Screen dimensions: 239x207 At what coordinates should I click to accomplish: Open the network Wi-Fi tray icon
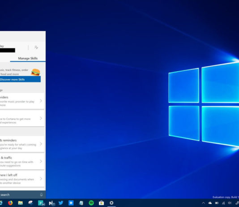223,203
